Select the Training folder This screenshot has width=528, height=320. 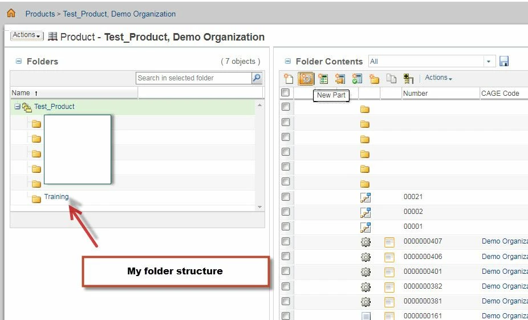point(56,197)
